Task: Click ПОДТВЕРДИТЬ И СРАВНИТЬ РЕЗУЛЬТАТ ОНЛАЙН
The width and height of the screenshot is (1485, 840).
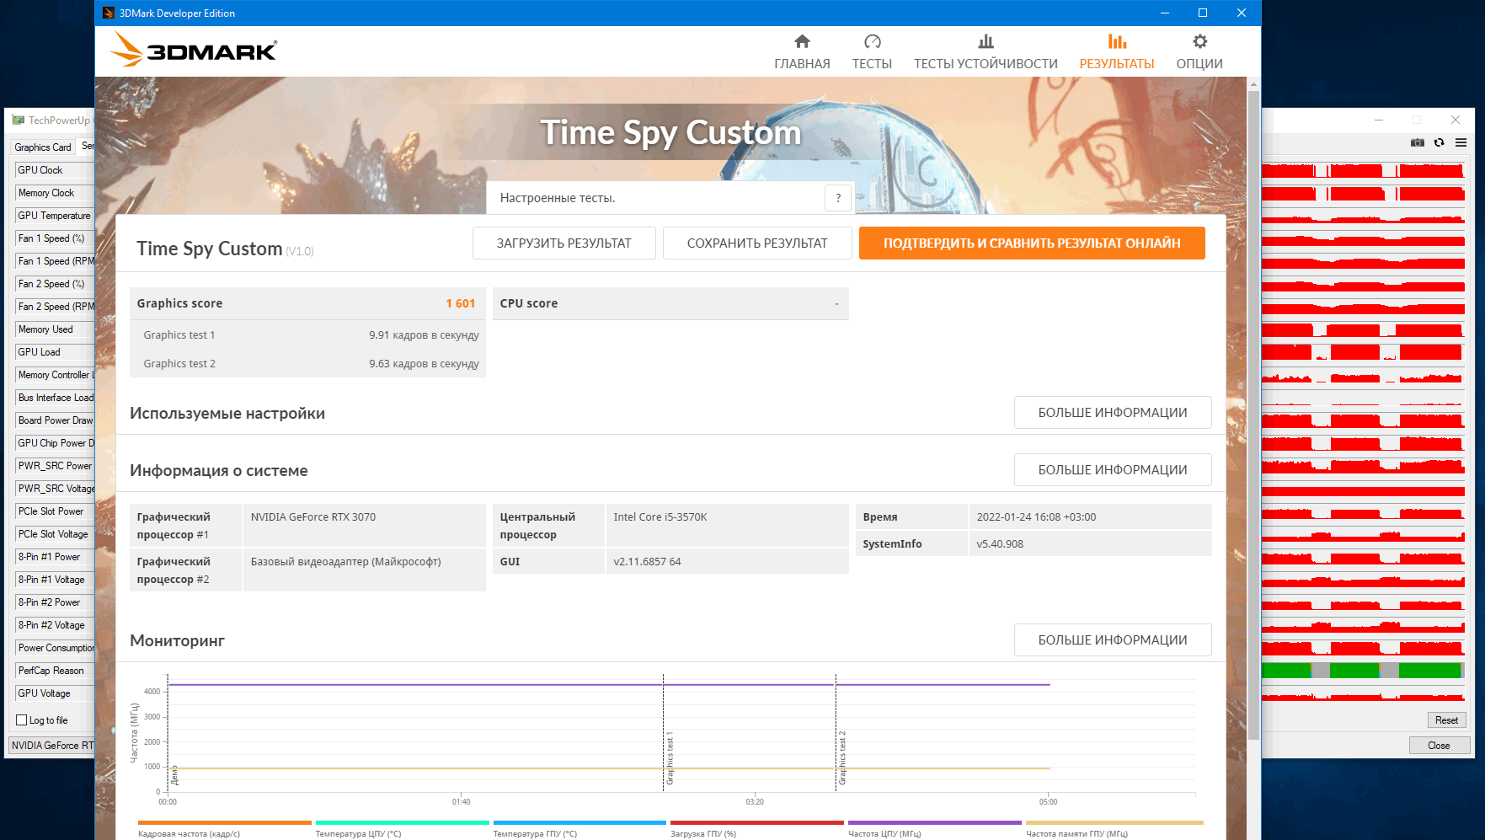Action: 1032,243
